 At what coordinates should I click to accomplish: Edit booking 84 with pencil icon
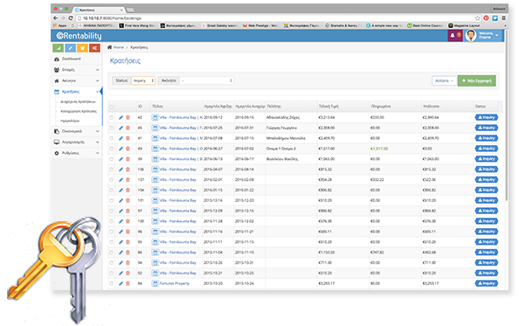coord(121,284)
